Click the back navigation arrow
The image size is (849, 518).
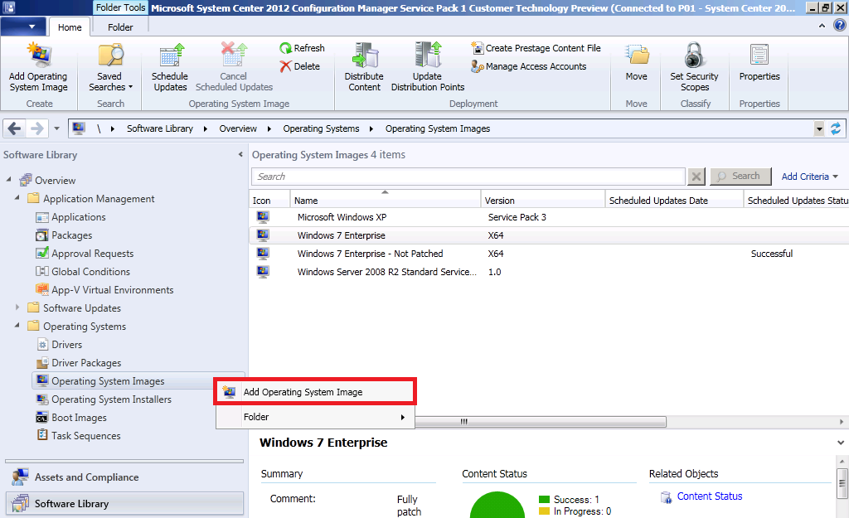[15, 128]
